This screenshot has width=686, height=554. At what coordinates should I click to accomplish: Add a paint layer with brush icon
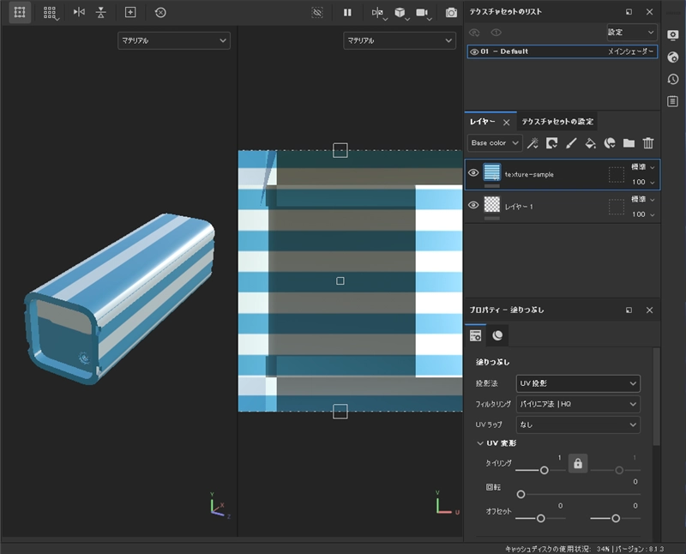pyautogui.click(x=571, y=143)
